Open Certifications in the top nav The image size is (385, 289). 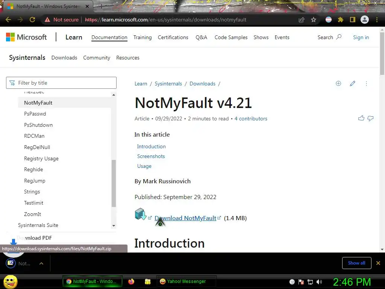pos(173,37)
